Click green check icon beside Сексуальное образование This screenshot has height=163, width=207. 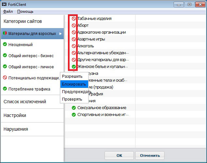coord(74,108)
